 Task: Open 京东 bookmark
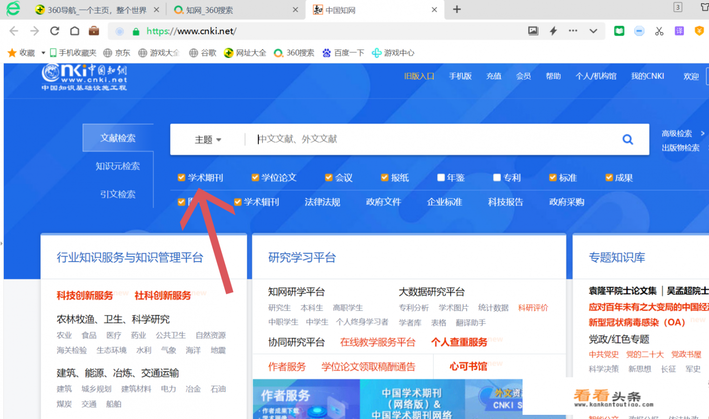pos(117,53)
